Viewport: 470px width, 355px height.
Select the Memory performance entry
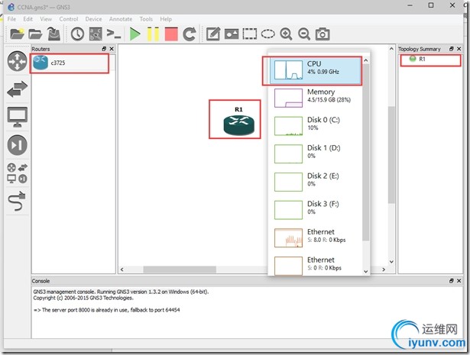tap(316, 98)
